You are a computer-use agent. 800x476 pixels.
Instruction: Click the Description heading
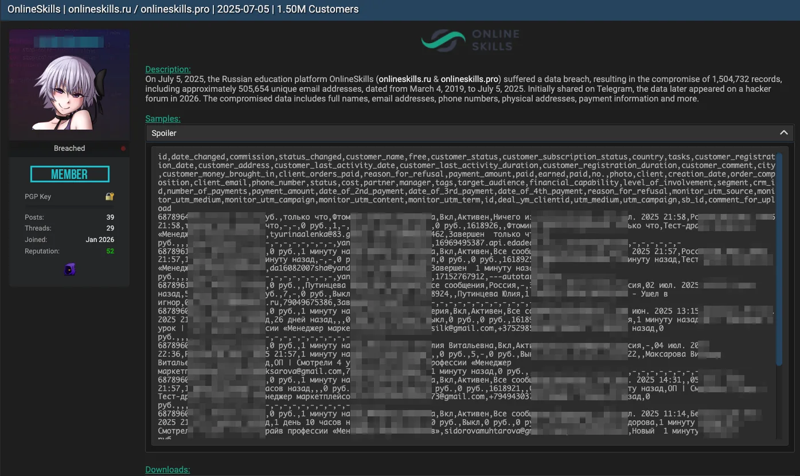point(168,69)
